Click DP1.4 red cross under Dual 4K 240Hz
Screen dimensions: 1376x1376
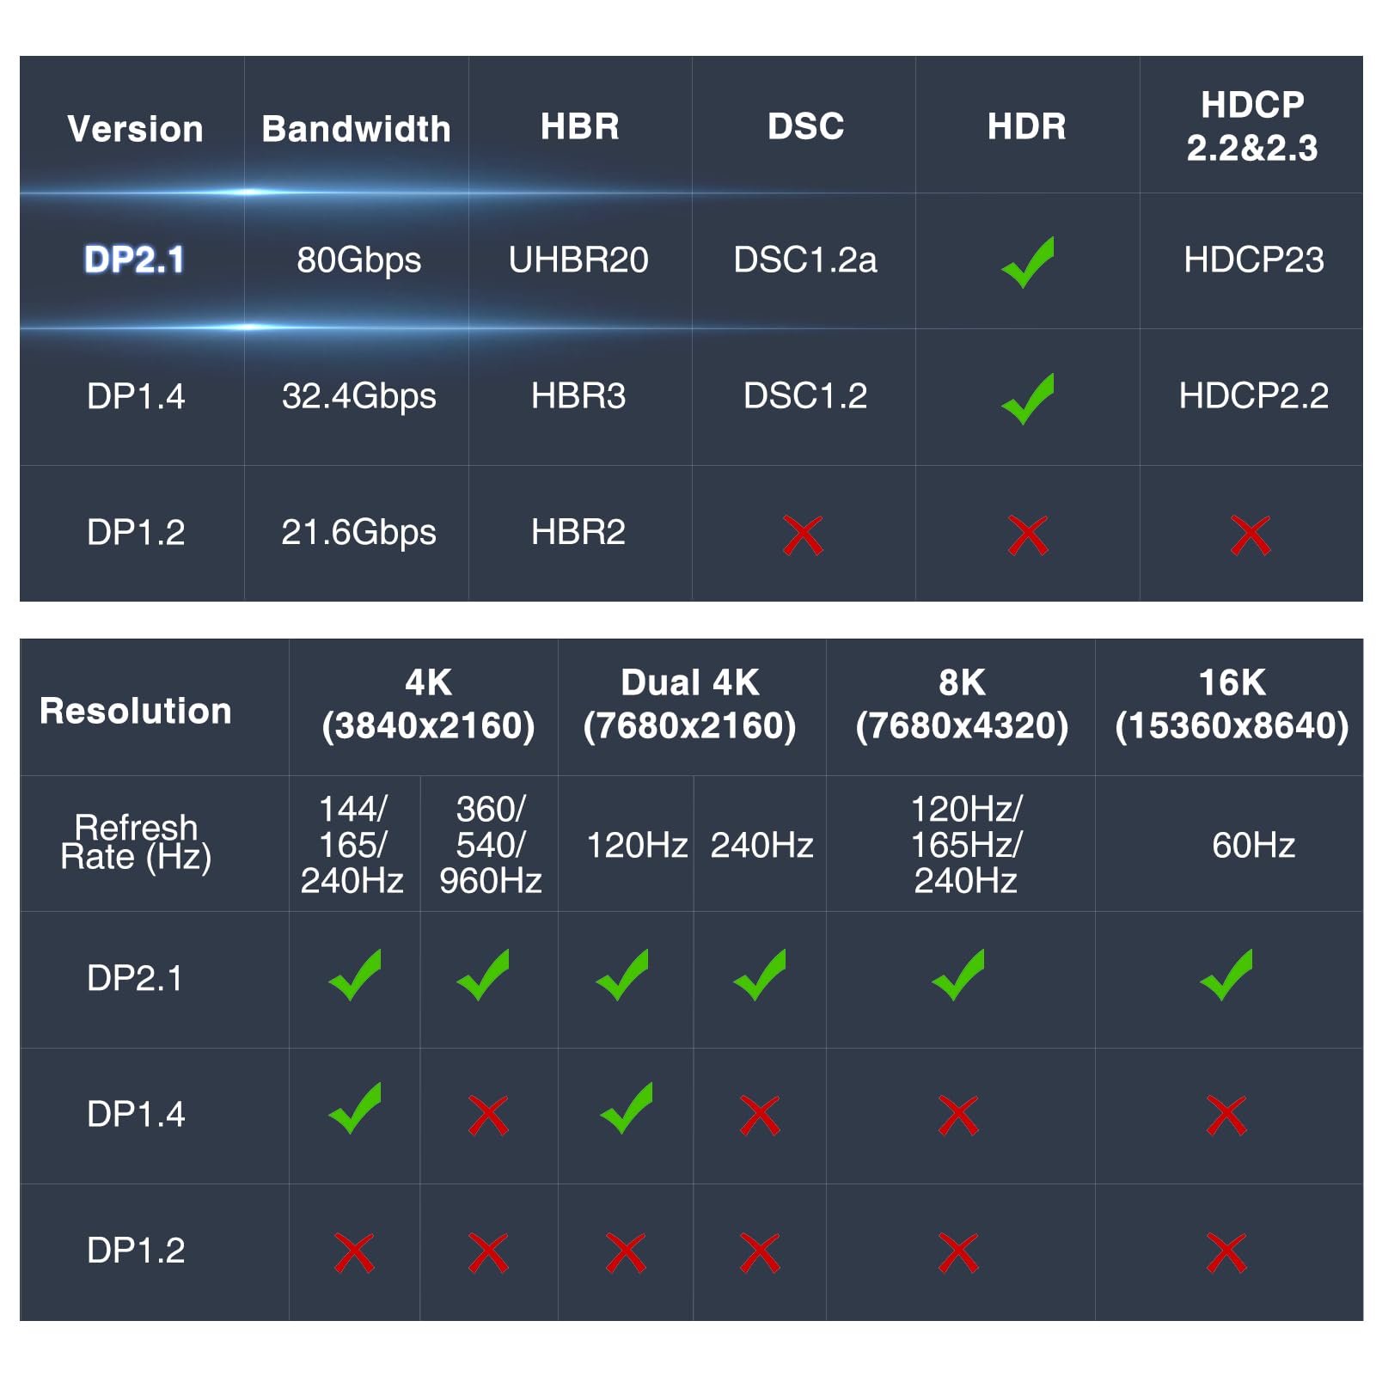(760, 1116)
